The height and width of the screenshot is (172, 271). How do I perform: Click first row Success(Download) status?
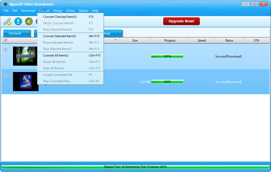pos(228,56)
